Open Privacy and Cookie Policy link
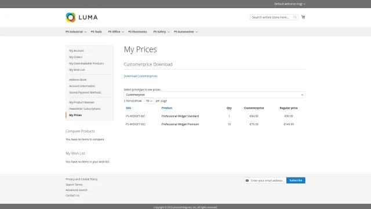 pyautogui.click(x=81, y=179)
